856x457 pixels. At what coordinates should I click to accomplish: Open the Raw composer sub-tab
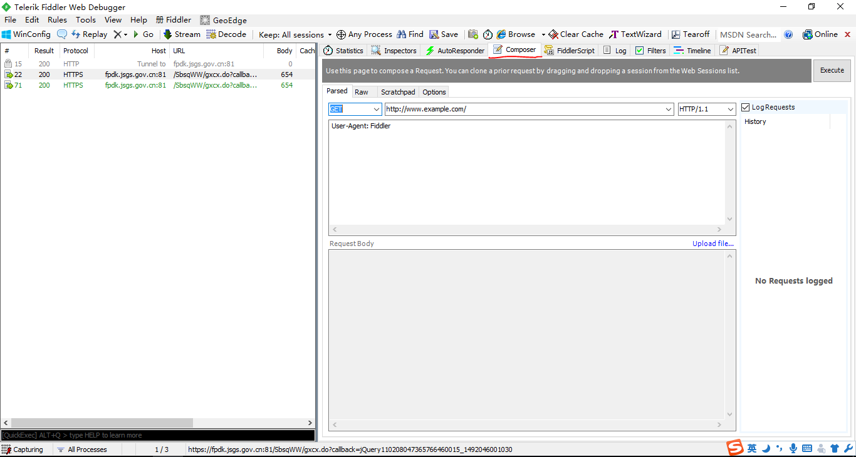(x=362, y=92)
